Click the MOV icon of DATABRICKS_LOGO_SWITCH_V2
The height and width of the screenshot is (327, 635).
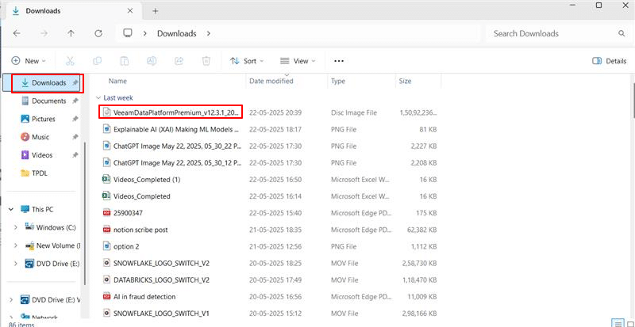tap(106, 279)
